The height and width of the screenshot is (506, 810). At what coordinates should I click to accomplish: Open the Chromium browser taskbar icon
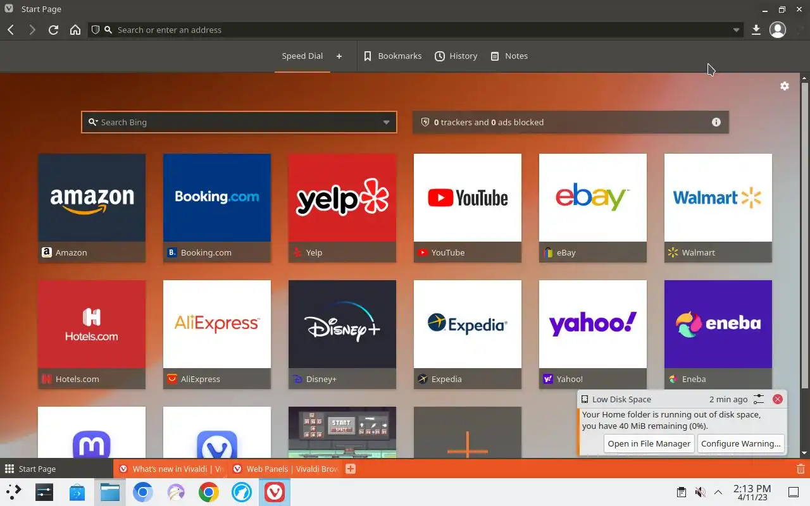[x=143, y=492]
